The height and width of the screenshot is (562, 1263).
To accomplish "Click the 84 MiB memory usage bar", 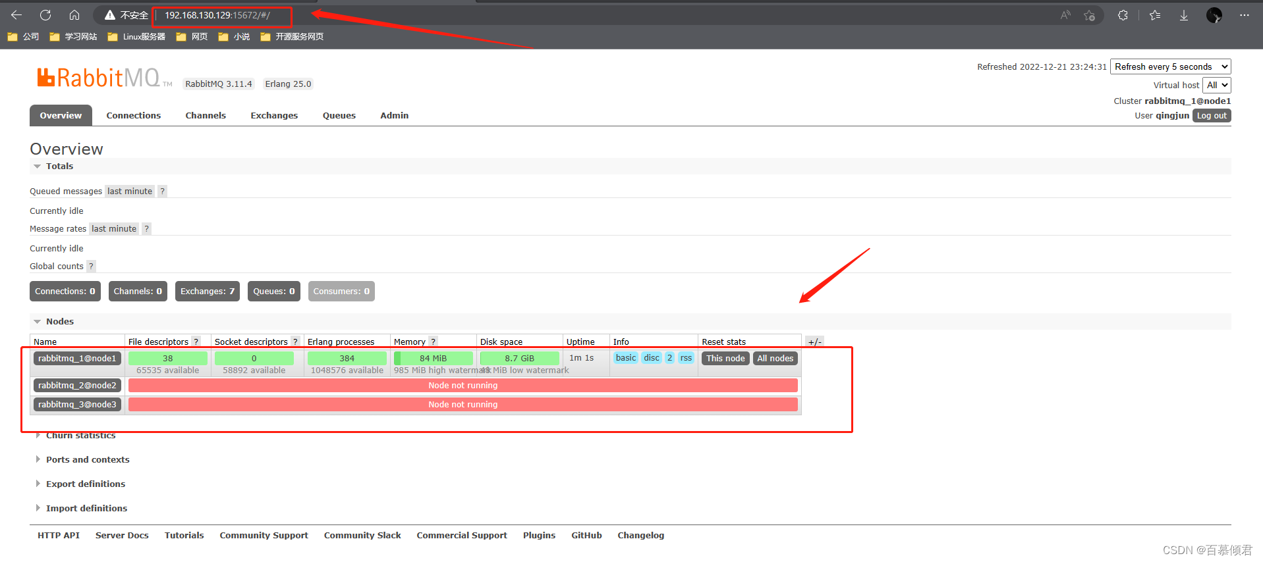I will point(433,359).
